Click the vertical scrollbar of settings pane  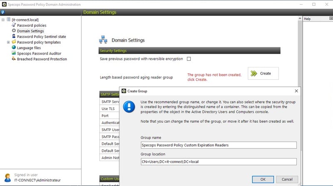[x=300, y=53]
